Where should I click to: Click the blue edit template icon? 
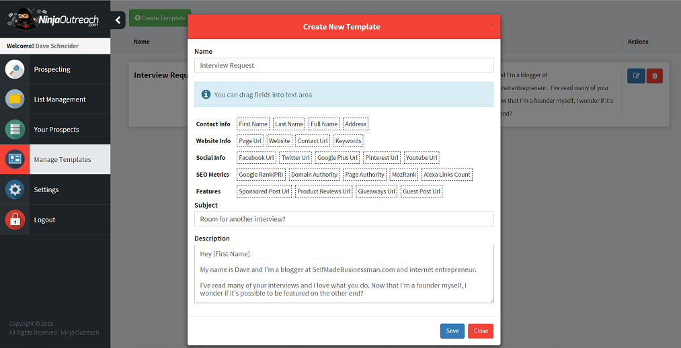pyautogui.click(x=635, y=76)
